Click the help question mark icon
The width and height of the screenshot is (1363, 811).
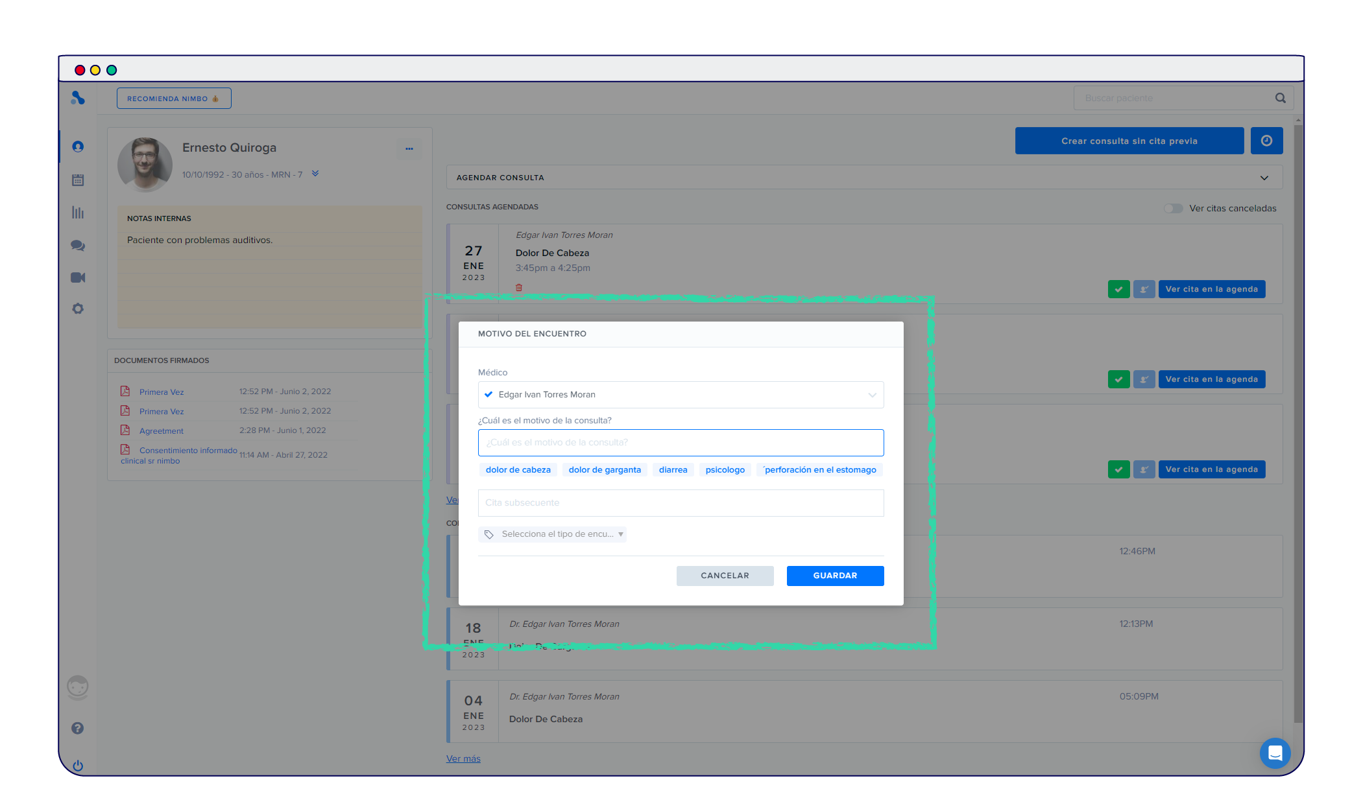pos(77,728)
